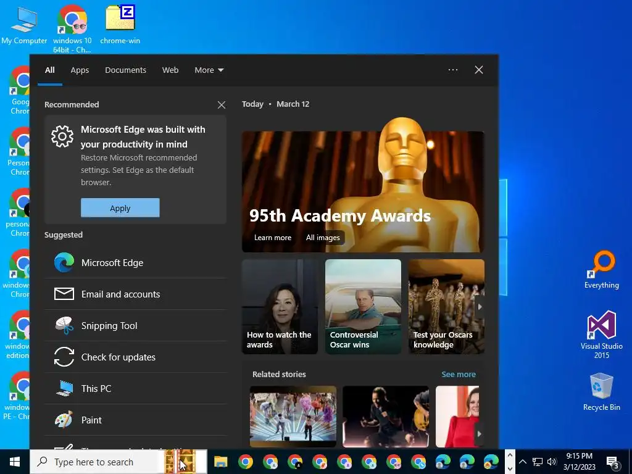Open the notification center with 3 alerts
This screenshot has height=474, width=632.
click(612, 462)
